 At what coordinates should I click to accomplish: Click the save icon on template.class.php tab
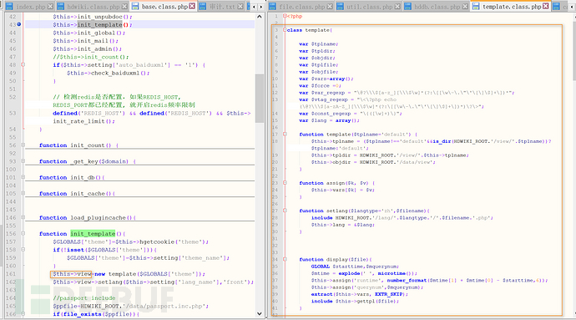pos(476,6)
